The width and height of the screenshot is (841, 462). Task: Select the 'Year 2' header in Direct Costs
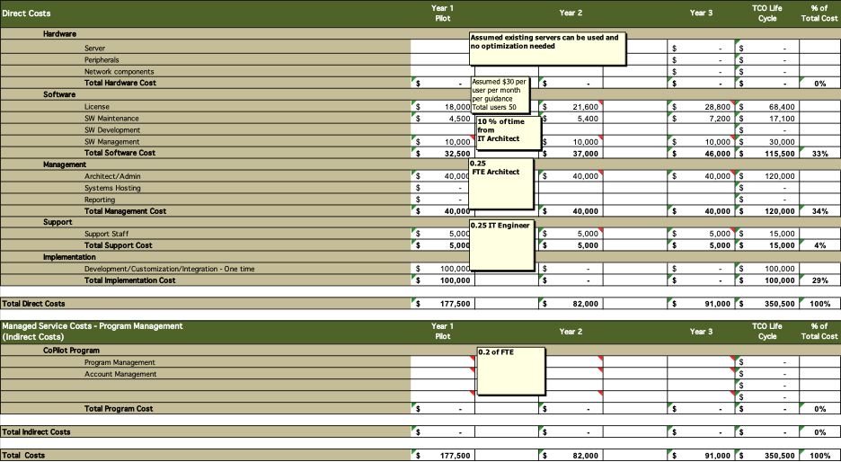[x=571, y=13]
